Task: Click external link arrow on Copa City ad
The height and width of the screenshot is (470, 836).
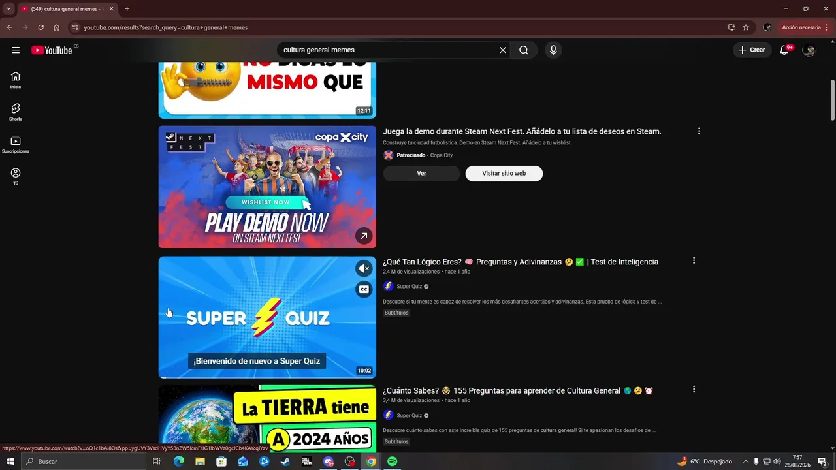Action: click(x=364, y=236)
